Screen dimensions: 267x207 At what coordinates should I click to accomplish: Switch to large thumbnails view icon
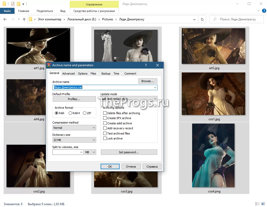coord(263,204)
